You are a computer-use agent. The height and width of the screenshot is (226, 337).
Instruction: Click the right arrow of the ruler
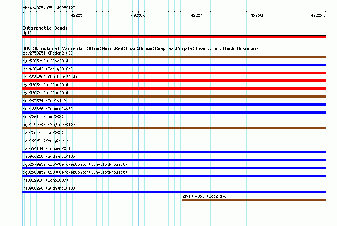[x=325, y=12]
